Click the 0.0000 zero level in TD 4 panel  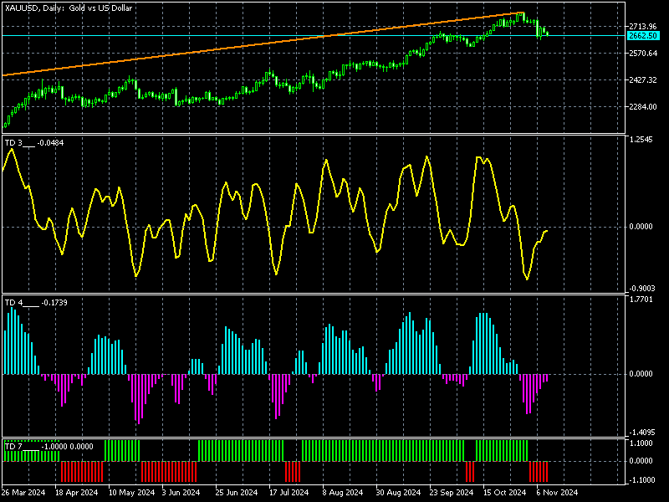click(641, 374)
